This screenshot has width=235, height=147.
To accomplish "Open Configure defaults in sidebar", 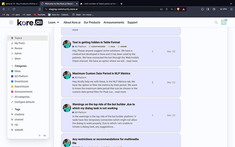I will [x=28, y=102].
